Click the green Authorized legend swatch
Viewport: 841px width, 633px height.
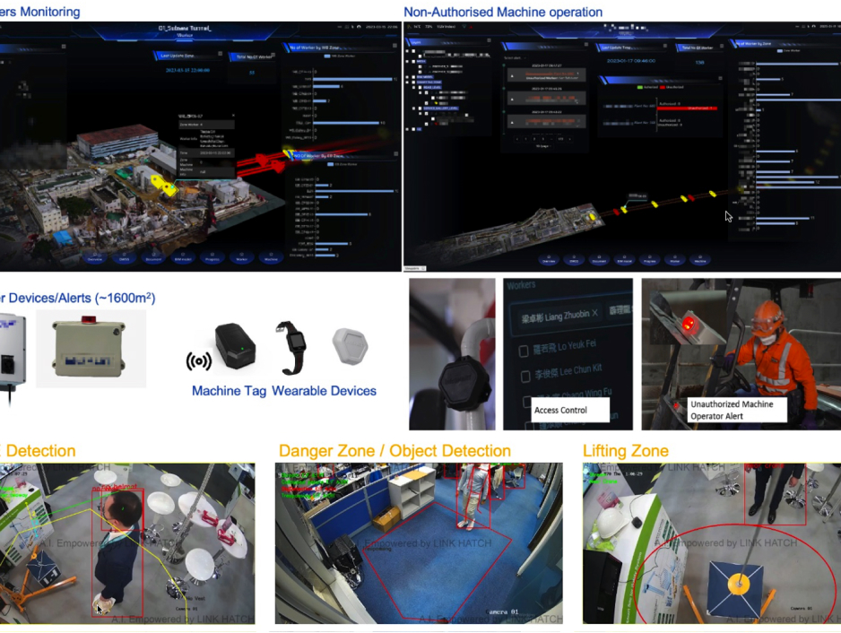(x=639, y=87)
